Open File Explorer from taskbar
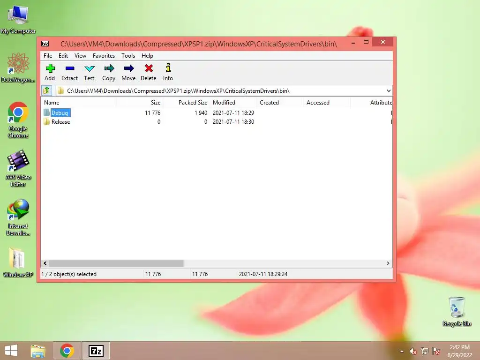This screenshot has height=360, width=480. click(38, 351)
